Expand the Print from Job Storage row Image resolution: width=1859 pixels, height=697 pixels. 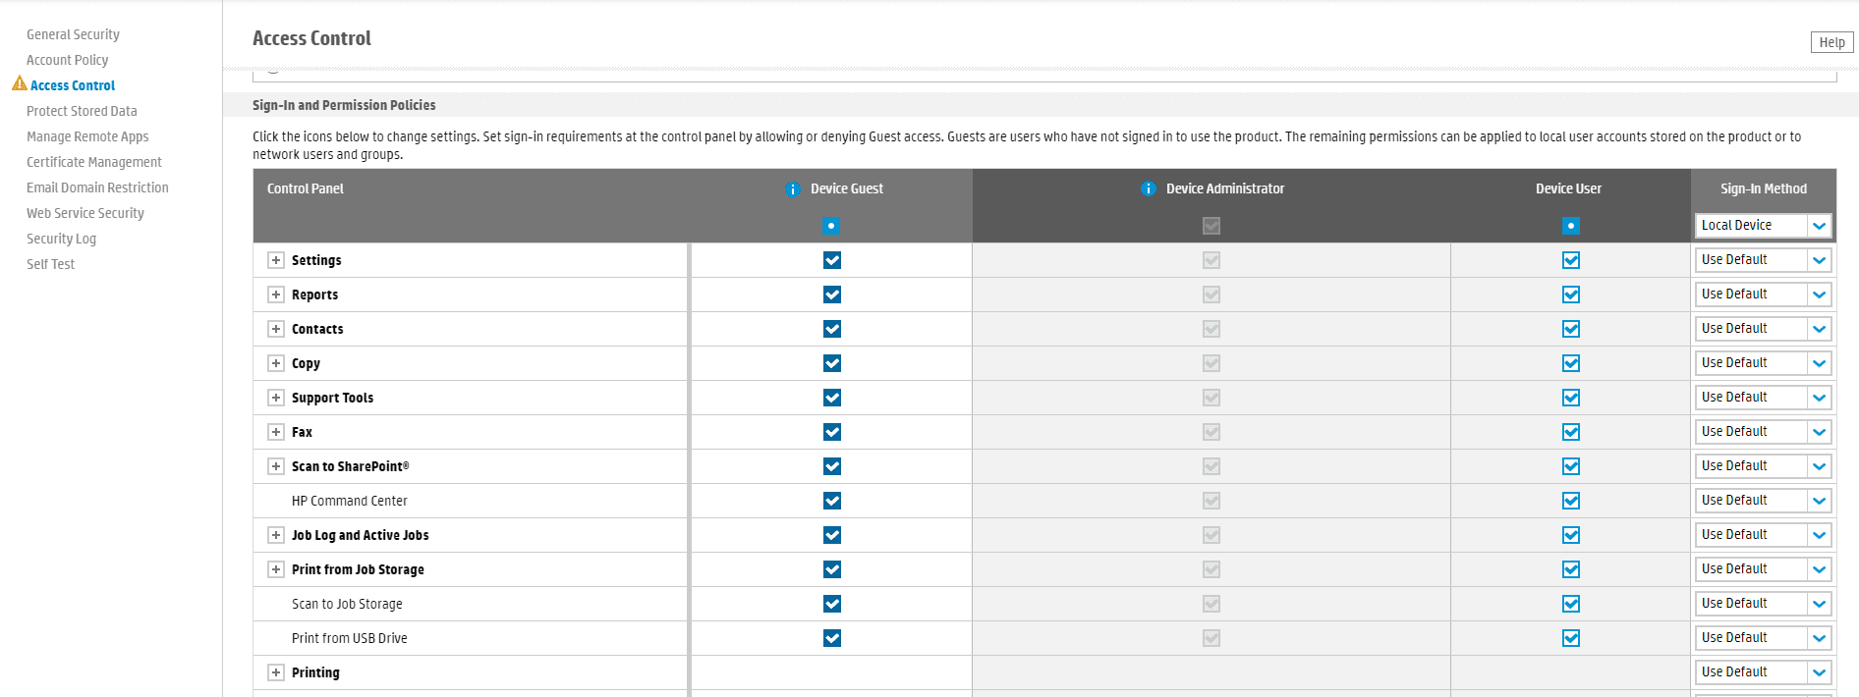276,569
